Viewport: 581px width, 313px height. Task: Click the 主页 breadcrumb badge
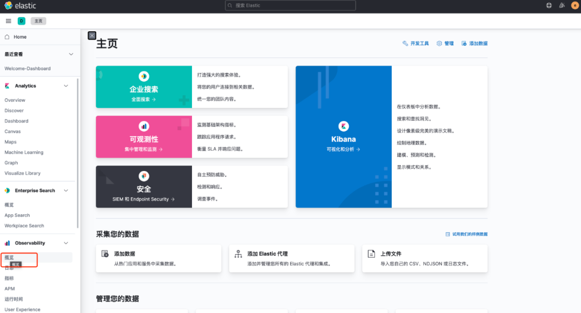click(x=39, y=21)
